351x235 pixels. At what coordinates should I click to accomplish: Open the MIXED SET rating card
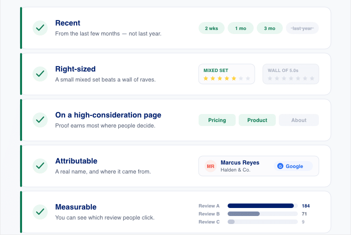point(227,74)
